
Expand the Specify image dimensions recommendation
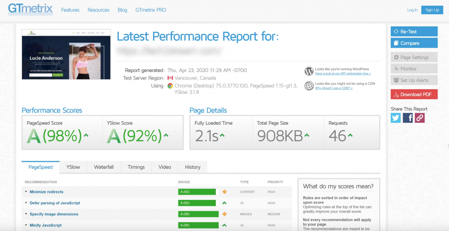pyautogui.click(x=53, y=214)
